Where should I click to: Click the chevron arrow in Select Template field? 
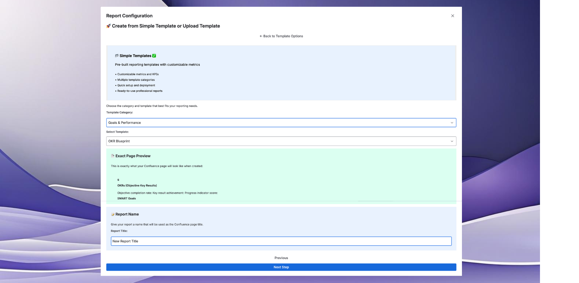452,141
